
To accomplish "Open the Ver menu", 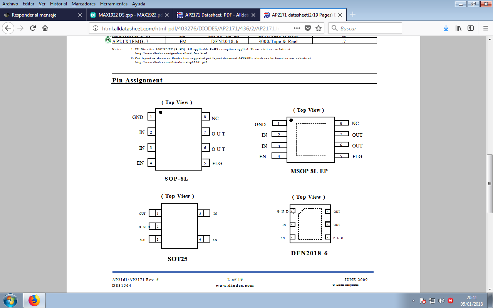I will (42, 4).
